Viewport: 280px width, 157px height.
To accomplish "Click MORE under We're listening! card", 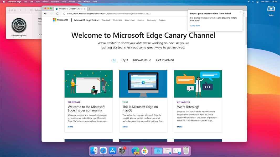I will pos(180,127).
